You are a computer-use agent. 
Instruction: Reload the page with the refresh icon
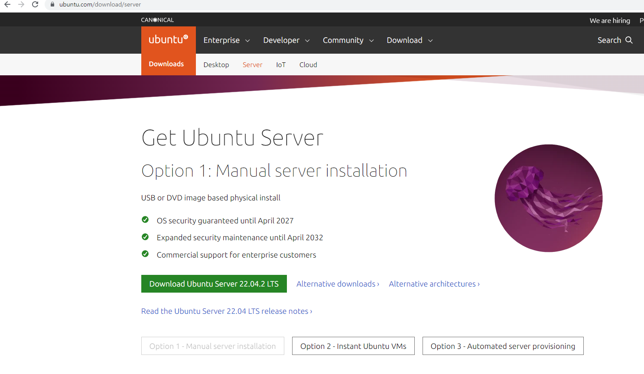[35, 4]
